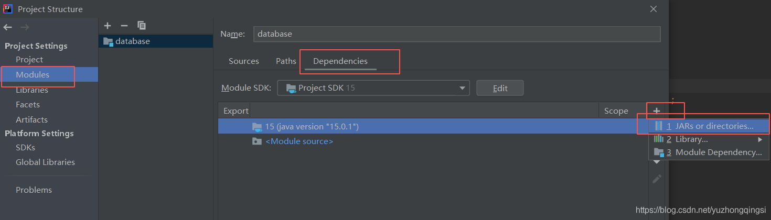Switch to the Sources tab
Image resolution: width=771 pixels, height=220 pixels.
click(244, 61)
